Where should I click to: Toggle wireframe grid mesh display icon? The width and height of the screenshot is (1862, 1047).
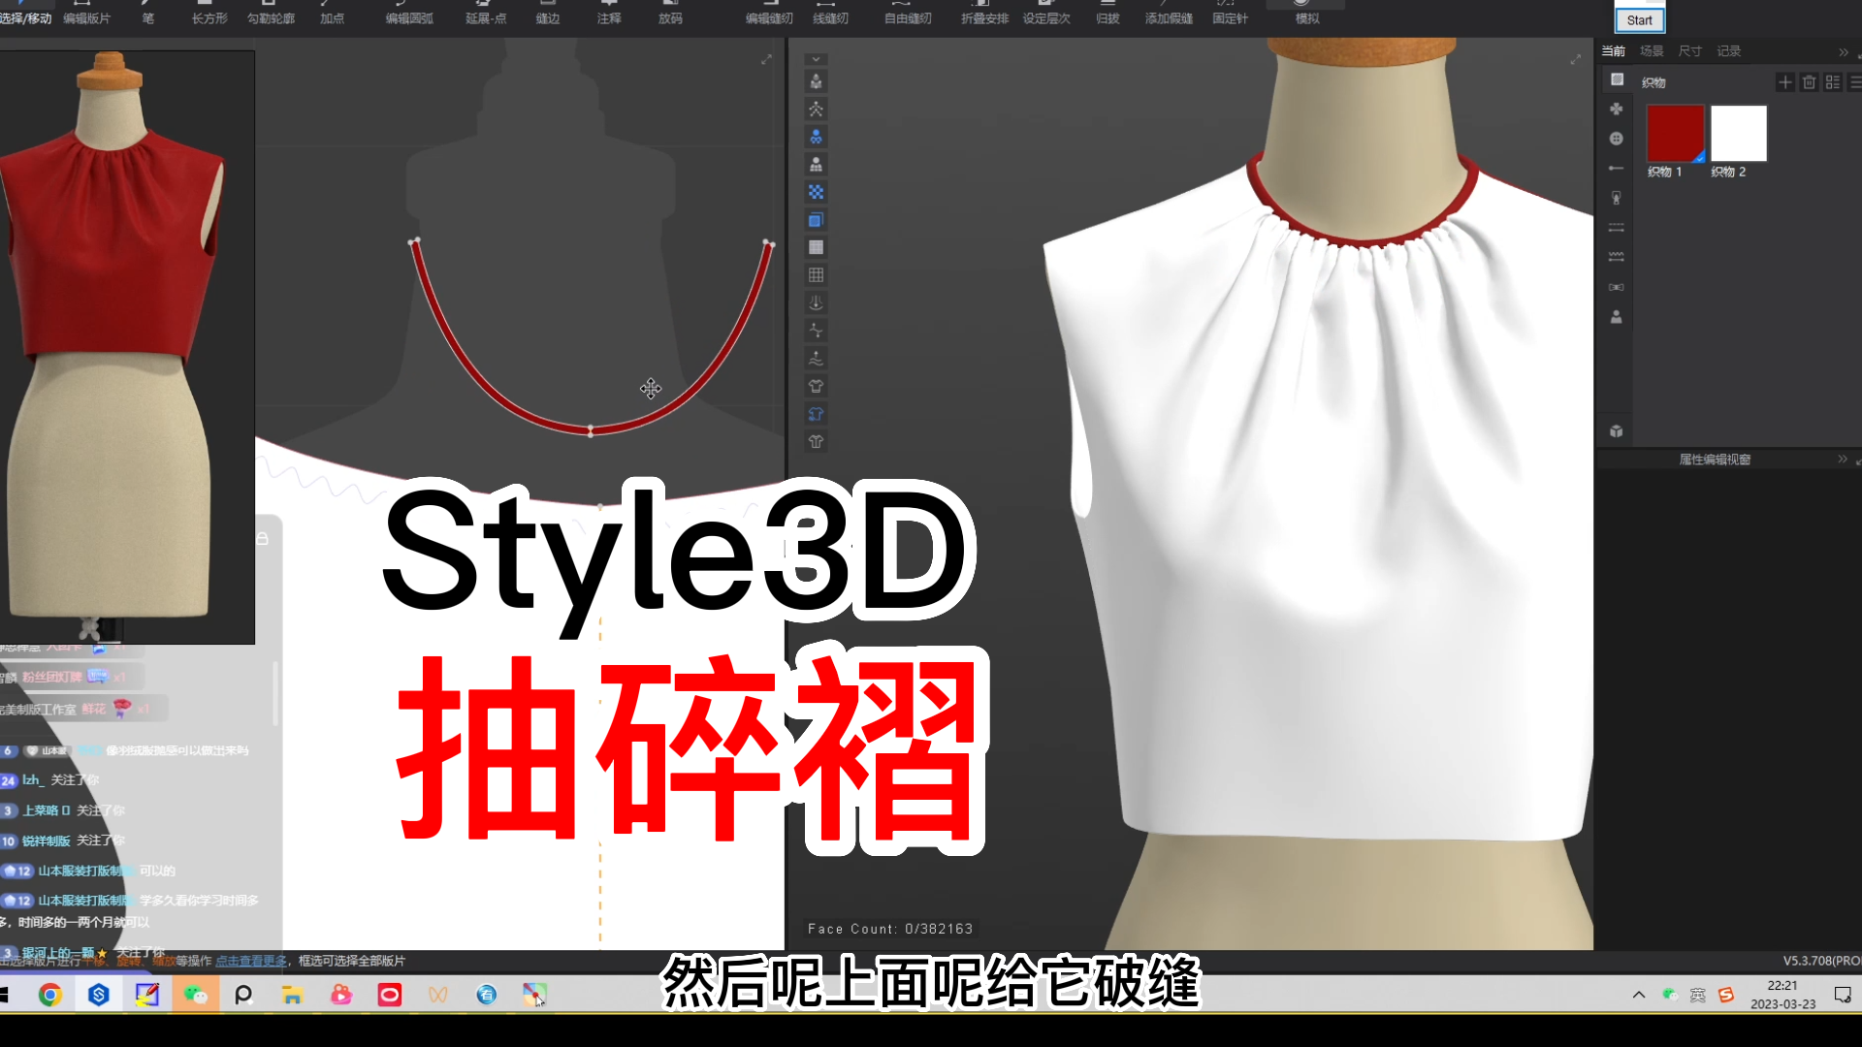[x=816, y=275]
